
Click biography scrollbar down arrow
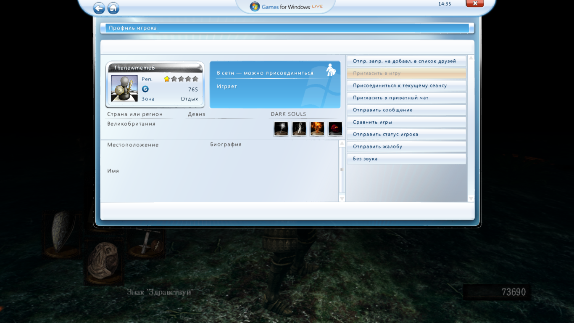[x=342, y=198]
